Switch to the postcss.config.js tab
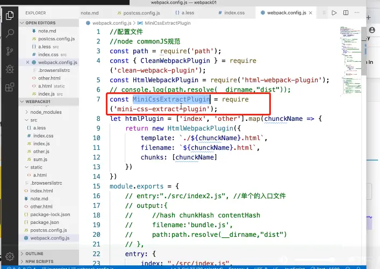 click(139, 13)
